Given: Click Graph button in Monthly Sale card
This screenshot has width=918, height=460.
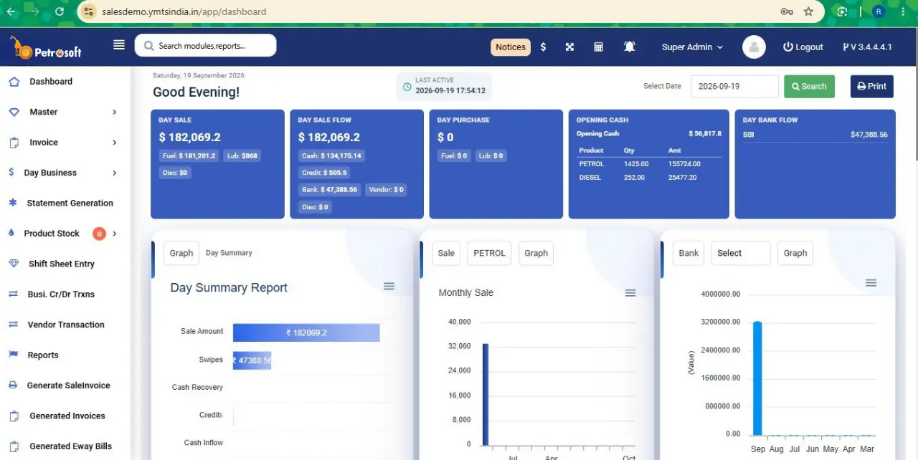Looking at the screenshot, I should pyautogui.click(x=536, y=253).
